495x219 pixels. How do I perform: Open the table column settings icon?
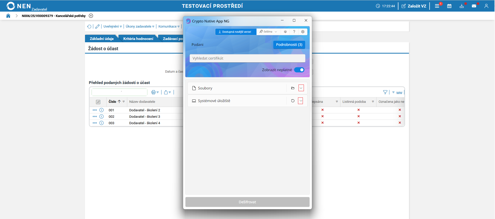98,102
